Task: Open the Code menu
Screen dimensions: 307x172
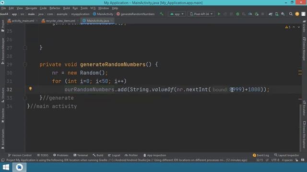Action: tap(43, 8)
